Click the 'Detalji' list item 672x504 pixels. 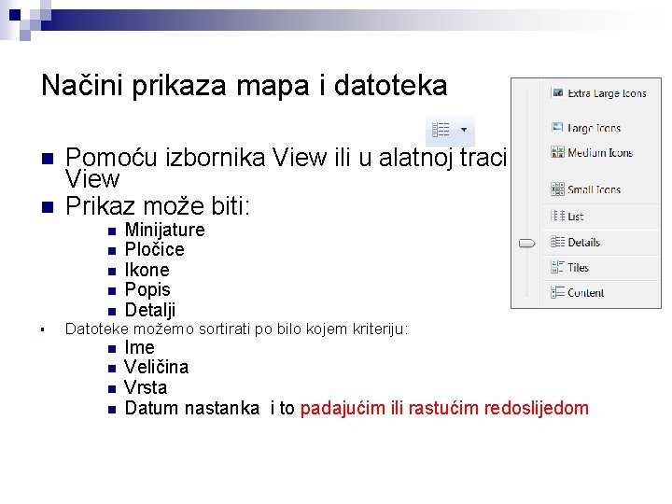(x=150, y=310)
